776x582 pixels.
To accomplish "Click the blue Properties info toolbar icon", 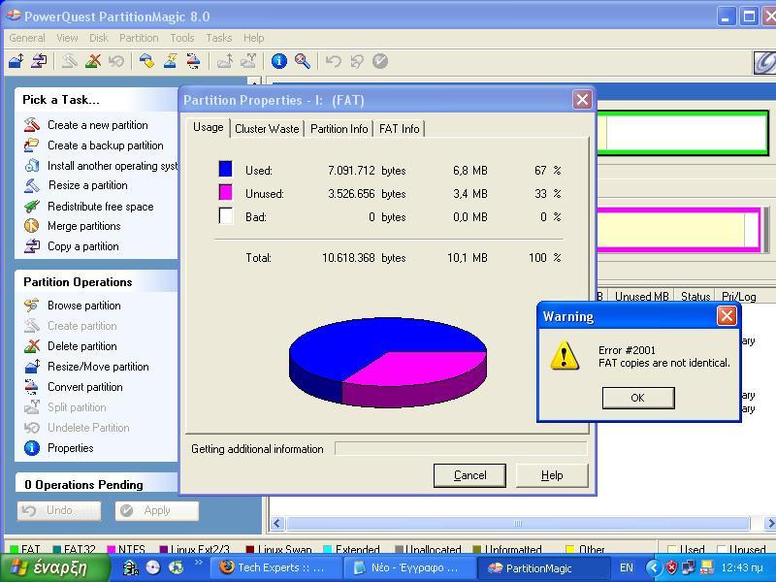I will 279,61.
